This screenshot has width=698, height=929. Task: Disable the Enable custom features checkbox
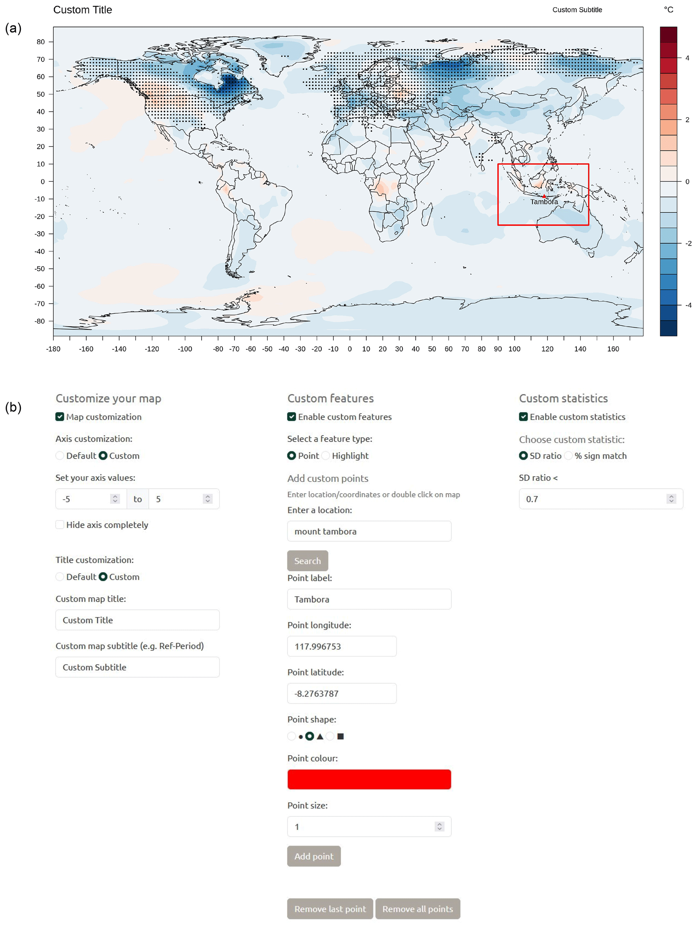point(291,417)
